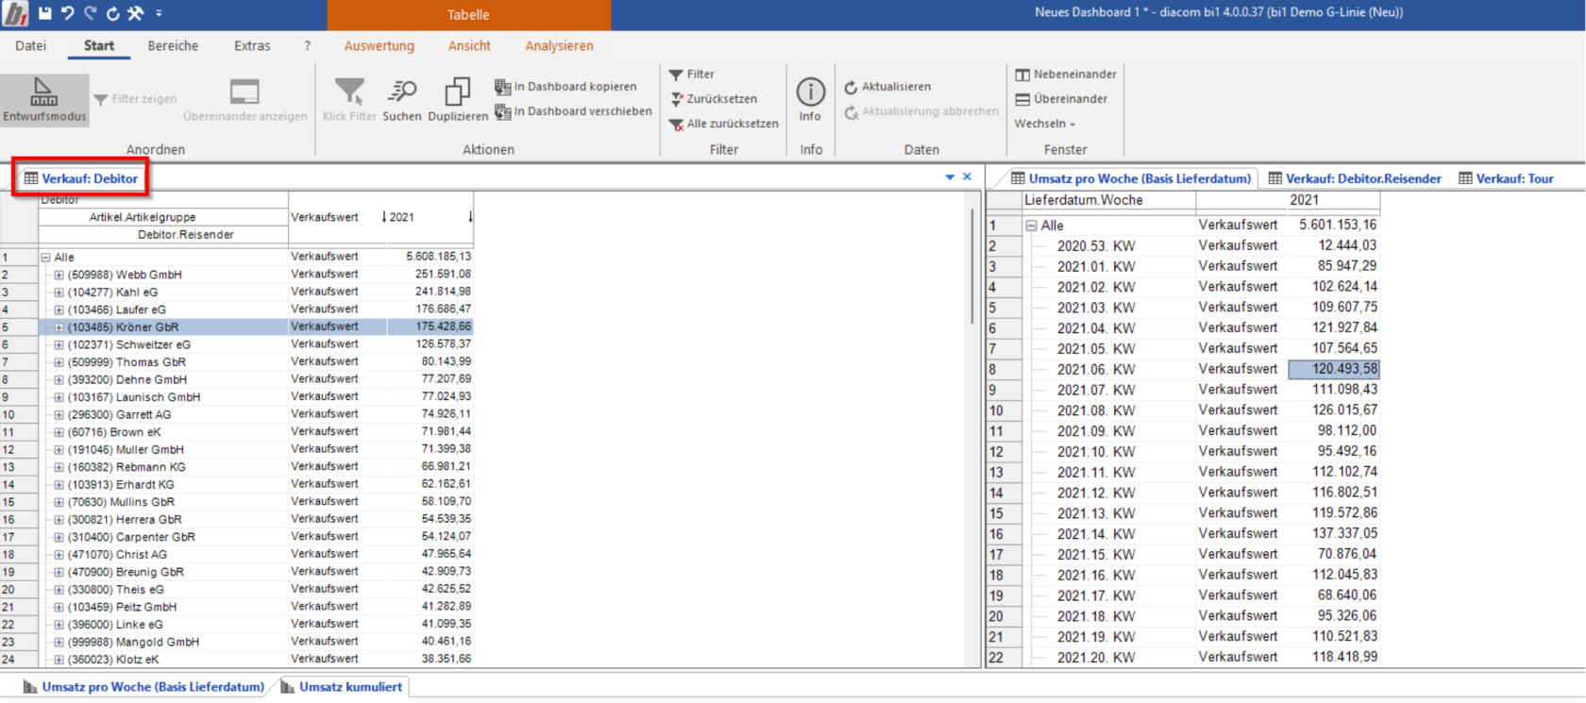Collapse Alle in the weekly sales table

(x=1032, y=226)
